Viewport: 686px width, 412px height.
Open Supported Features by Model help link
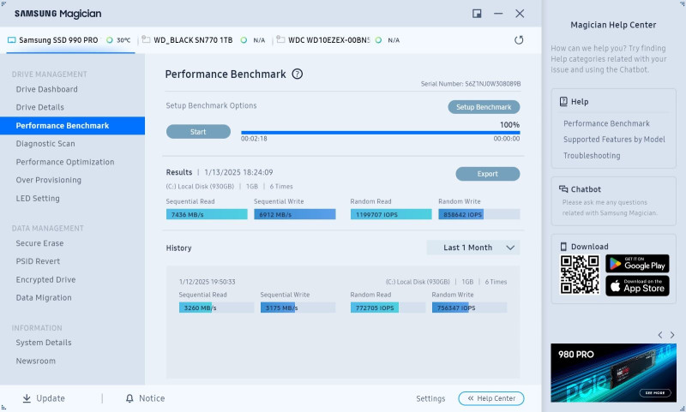[614, 140]
